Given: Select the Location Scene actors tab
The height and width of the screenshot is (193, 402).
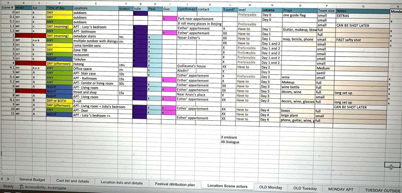Looking at the screenshot, I should point(227,186).
